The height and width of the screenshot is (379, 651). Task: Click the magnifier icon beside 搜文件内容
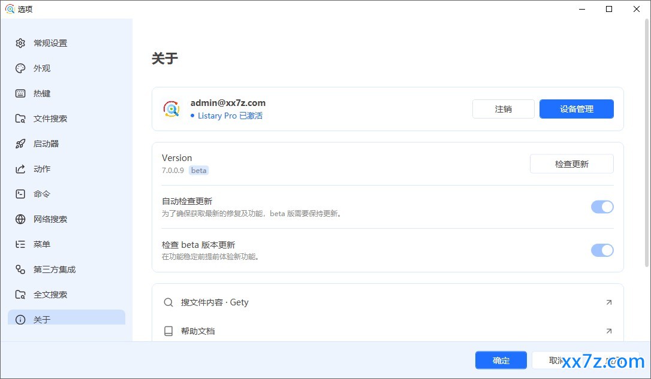[168, 302]
